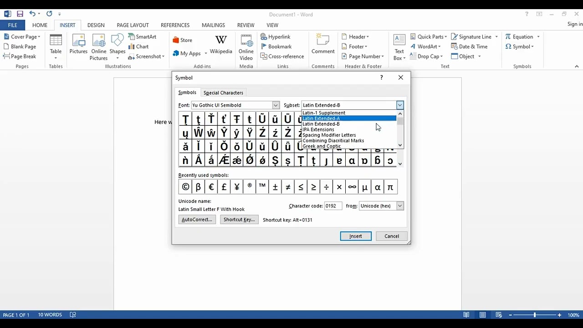
Task: Click scroll-down arrow of subset list
Action: (x=400, y=145)
